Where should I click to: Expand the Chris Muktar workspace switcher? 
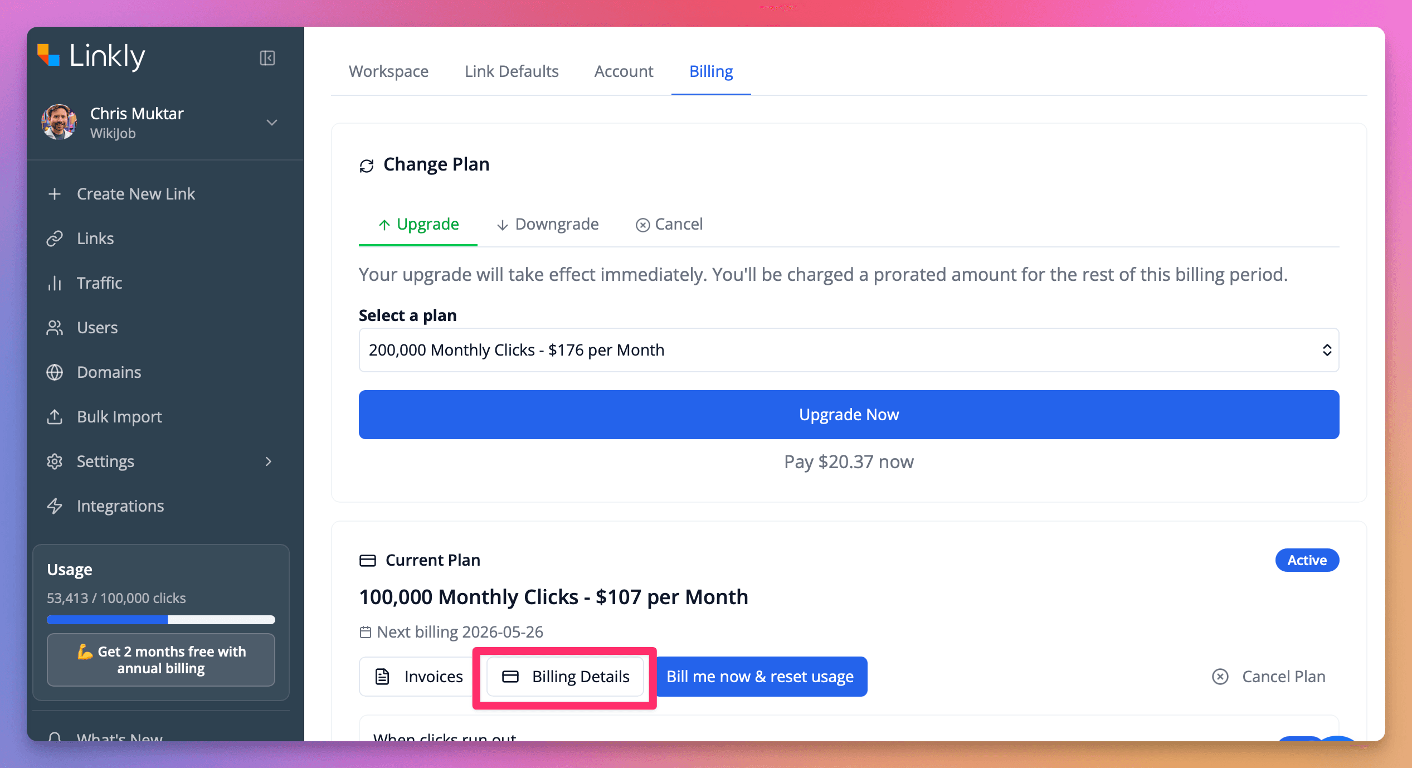click(x=272, y=123)
